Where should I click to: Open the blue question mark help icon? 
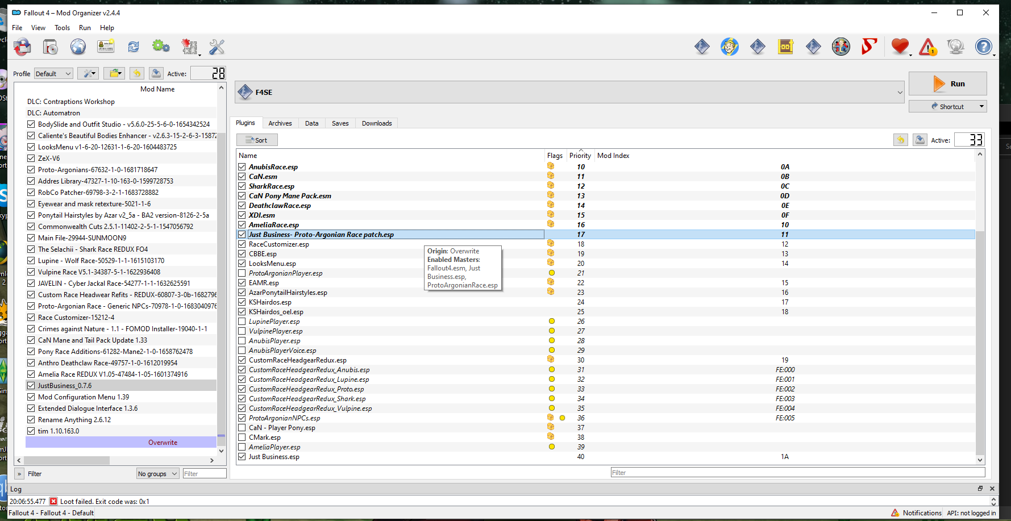point(984,47)
